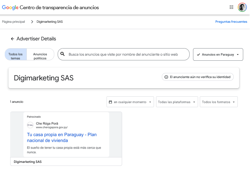The image size is (250, 172).
Task: Click the ad description El sueño de tener
Action: tap(64, 150)
